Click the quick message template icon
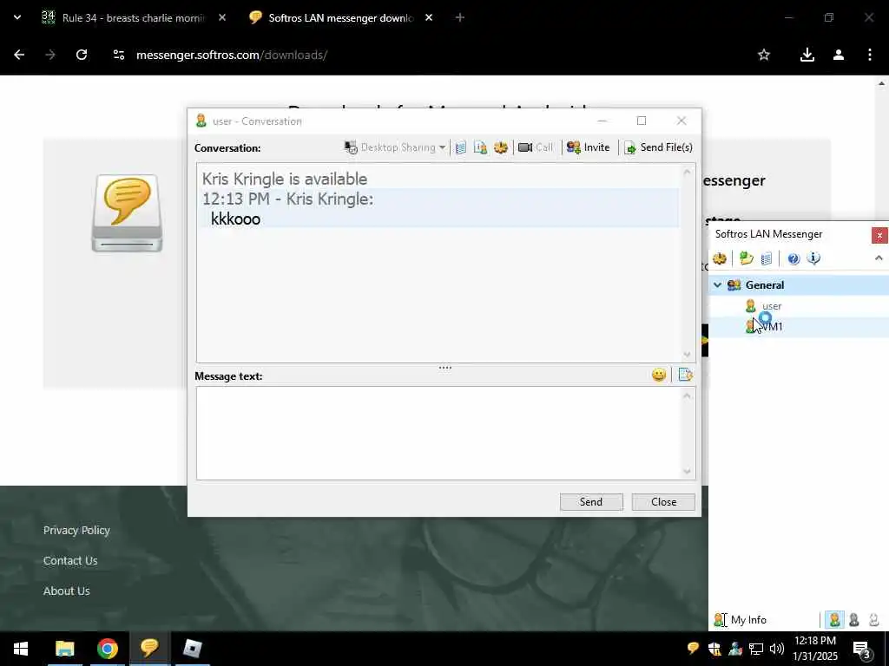Screen dimensions: 889x666 pos(686,375)
